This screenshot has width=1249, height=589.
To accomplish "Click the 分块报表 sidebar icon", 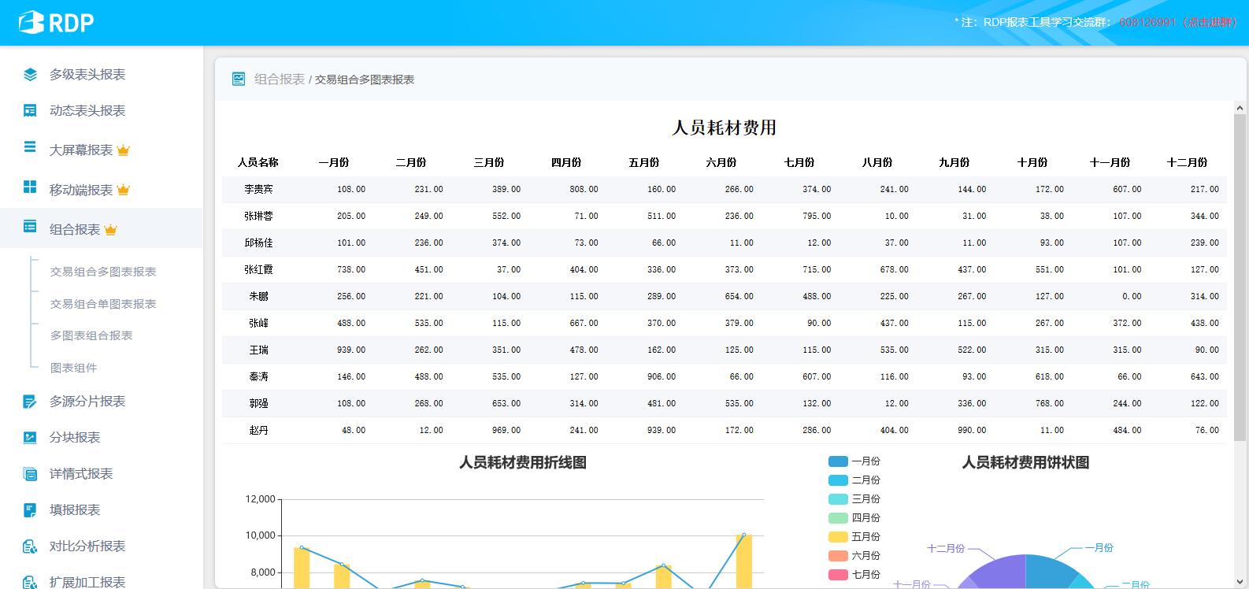I will (30, 438).
